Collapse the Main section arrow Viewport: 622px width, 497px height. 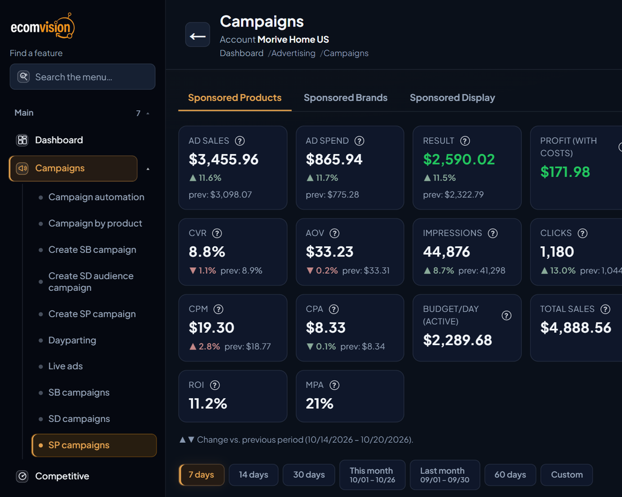click(x=148, y=114)
